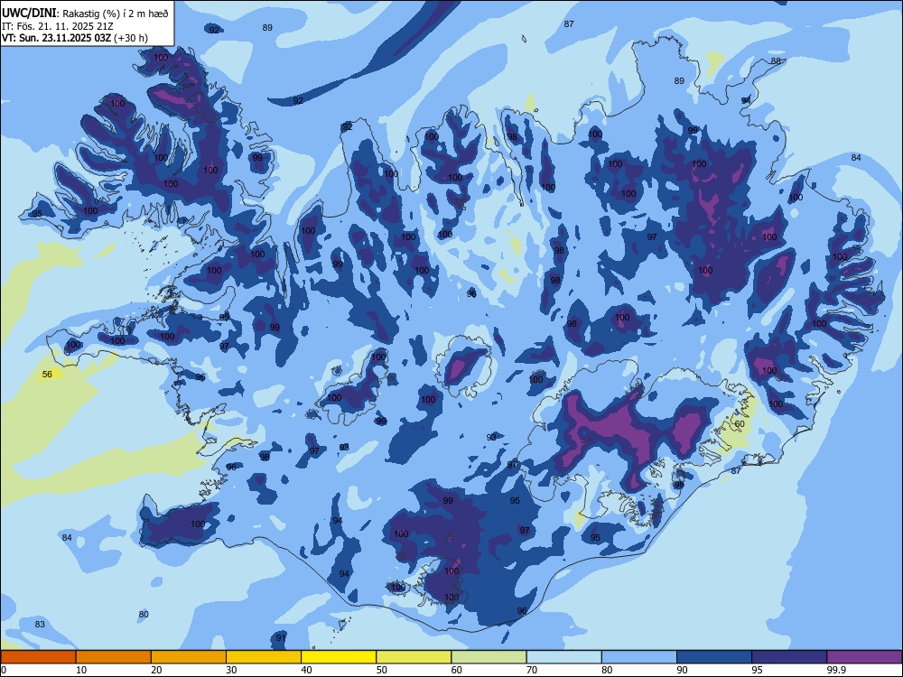Click the 88 humidity value label
Image resolution: width=903 pixels, height=677 pixels.
(x=776, y=61)
